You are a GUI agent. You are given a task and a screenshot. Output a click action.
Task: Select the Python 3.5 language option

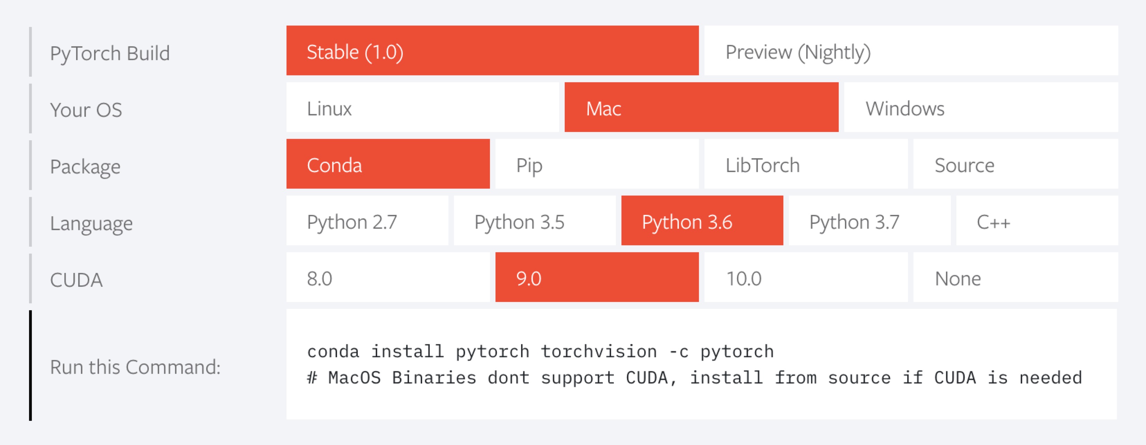534,221
